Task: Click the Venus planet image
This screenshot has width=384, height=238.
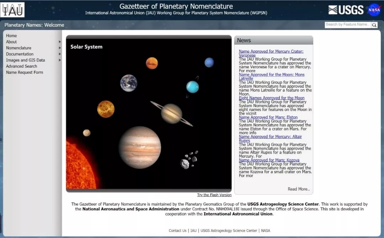Action: [106, 109]
